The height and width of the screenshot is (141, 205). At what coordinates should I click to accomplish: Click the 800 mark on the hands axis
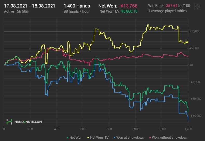pyautogui.click(x=109, y=129)
